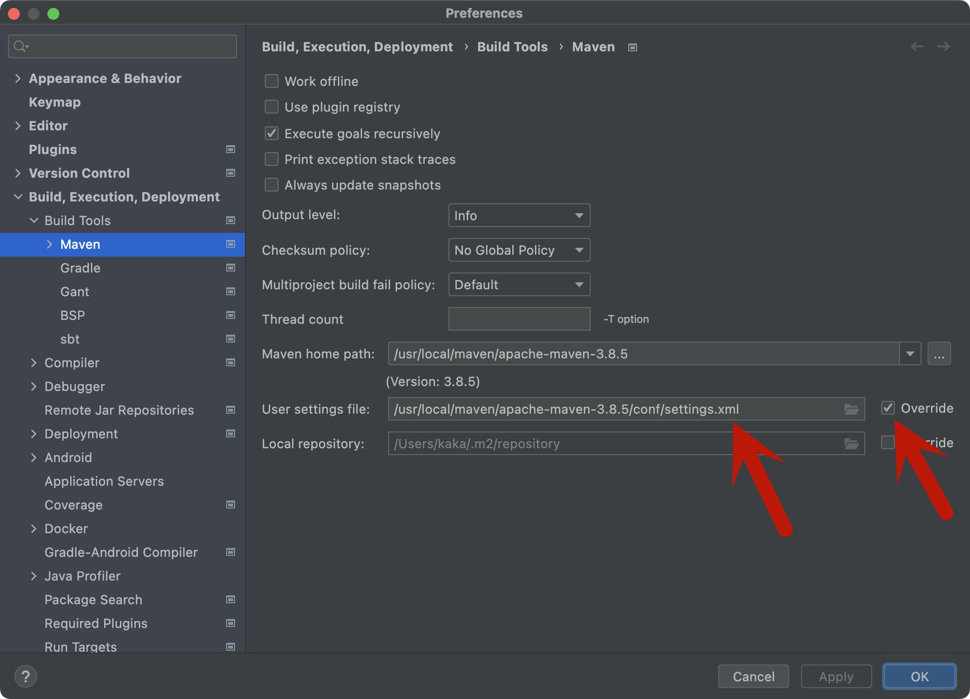Uncheck Execute goals recursively
Image resolution: width=970 pixels, height=699 pixels.
272,133
